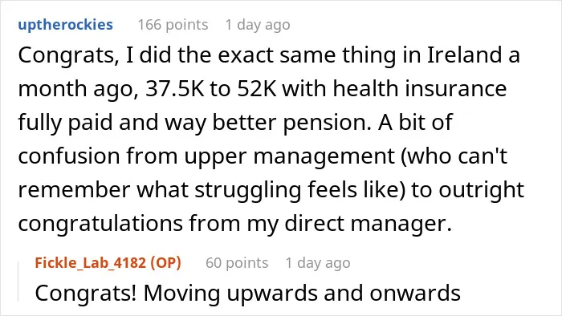This screenshot has width=562, height=316.
Task: Click the phrase "direct manager." ending the comment
Action: pyautogui.click(x=368, y=224)
